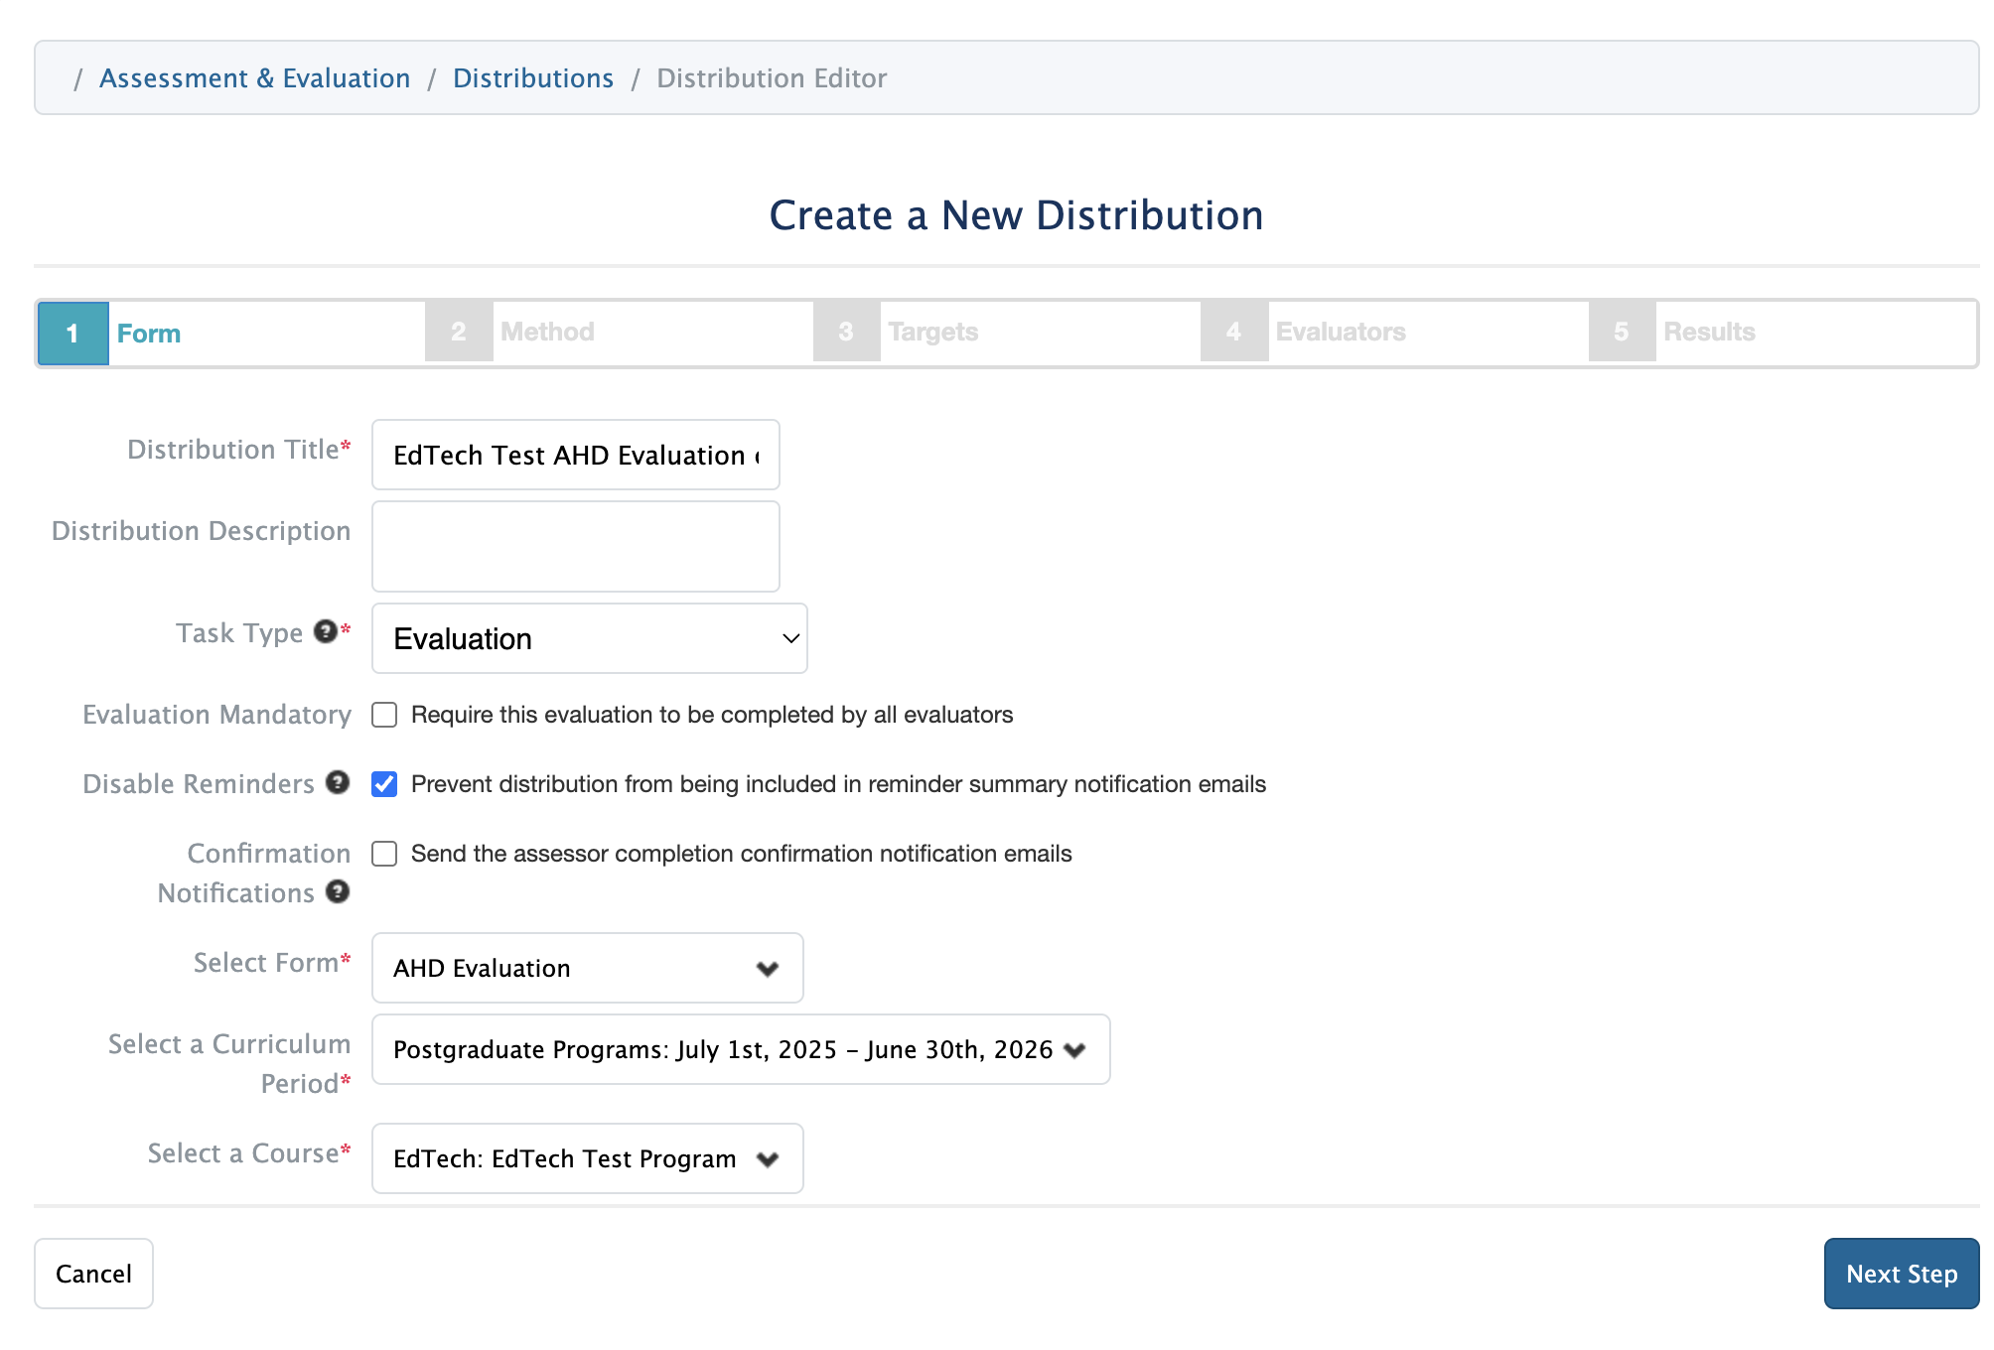Open the Task Type Evaluation dropdown
The height and width of the screenshot is (1350, 1994).
click(589, 638)
